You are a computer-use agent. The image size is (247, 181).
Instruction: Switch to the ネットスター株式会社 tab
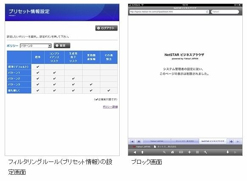185,141
